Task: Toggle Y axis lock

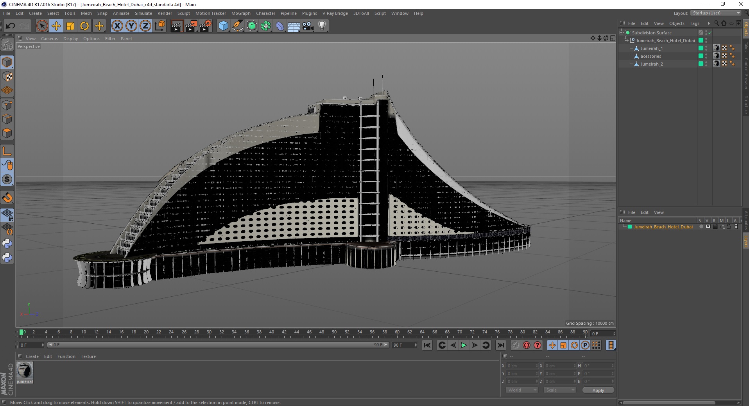Action: click(x=131, y=26)
